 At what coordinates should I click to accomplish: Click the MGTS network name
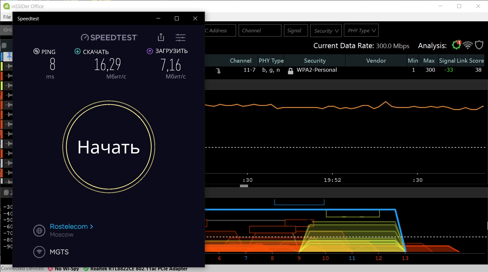pyautogui.click(x=59, y=252)
